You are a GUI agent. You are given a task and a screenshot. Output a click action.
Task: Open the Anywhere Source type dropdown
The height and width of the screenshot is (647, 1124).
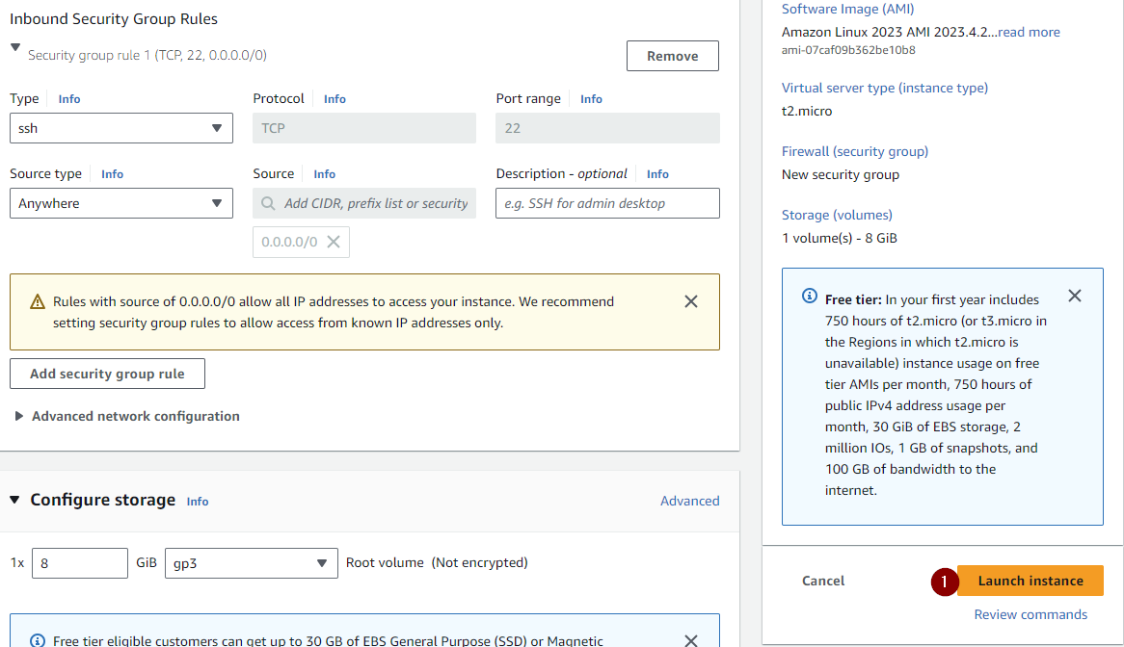coord(121,203)
